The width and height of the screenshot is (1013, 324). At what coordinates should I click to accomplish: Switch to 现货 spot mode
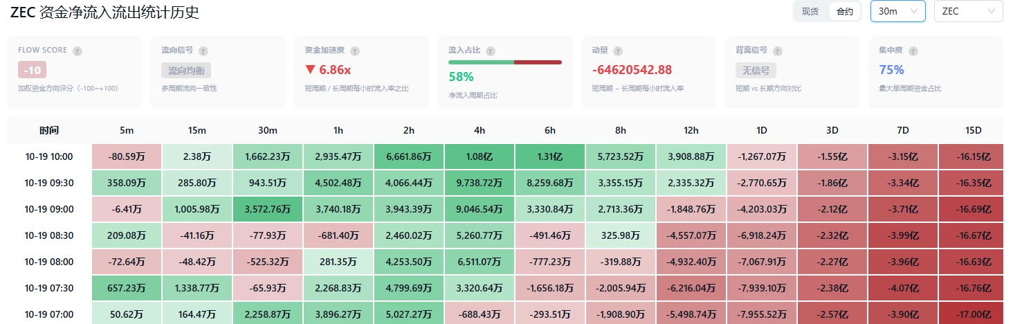810,12
